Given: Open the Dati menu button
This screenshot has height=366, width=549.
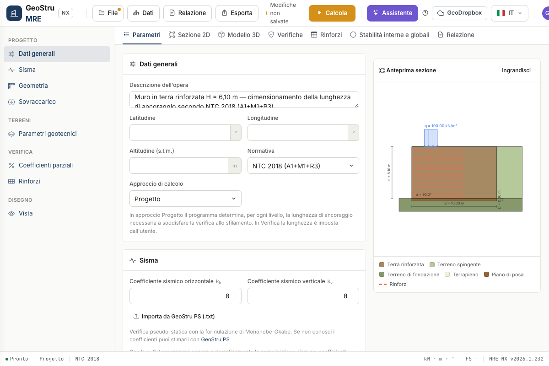Looking at the screenshot, I should tap(143, 13).
